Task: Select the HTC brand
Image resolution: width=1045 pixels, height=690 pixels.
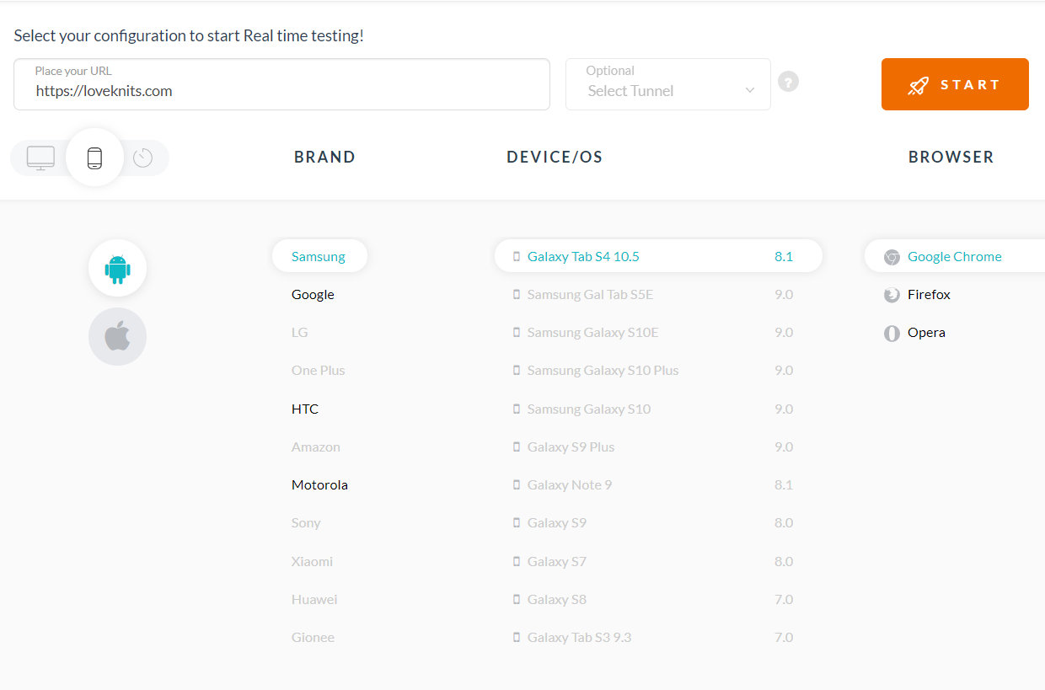Action: click(x=305, y=409)
